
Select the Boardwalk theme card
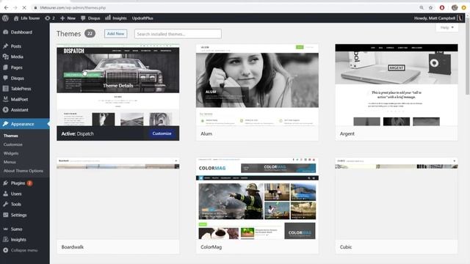pyautogui.click(x=118, y=205)
